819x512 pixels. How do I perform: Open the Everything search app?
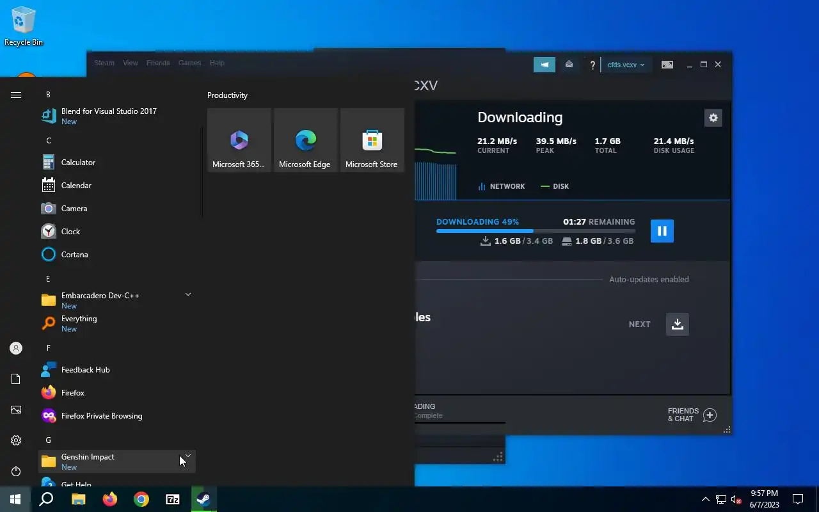click(x=117, y=323)
